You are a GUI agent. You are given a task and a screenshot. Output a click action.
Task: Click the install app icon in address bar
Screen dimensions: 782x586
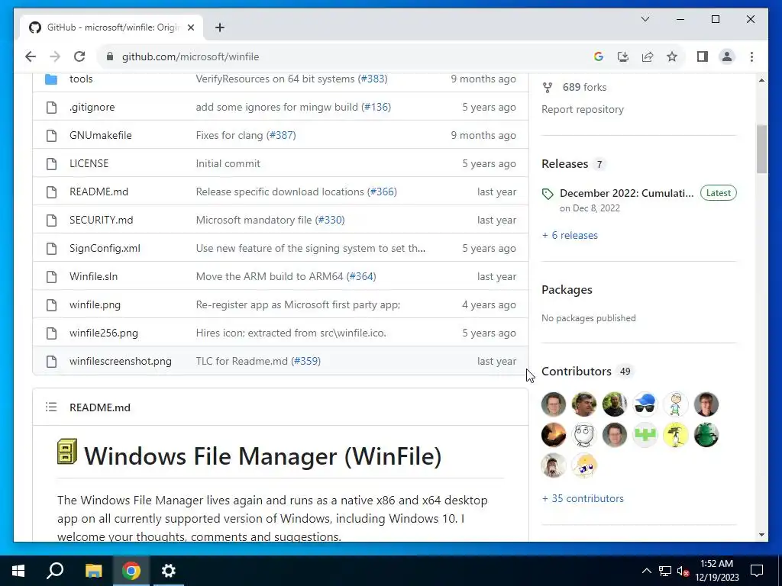tap(623, 56)
